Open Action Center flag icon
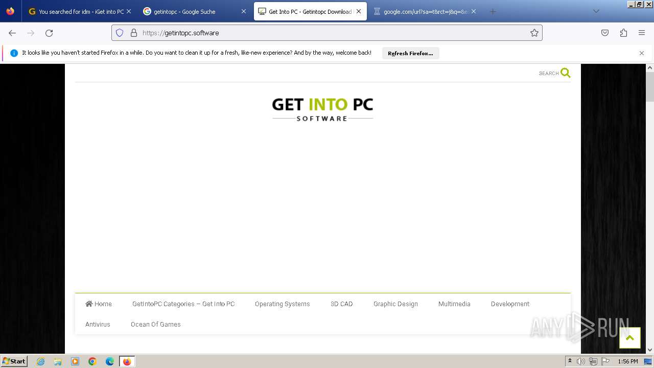The height and width of the screenshot is (368, 654). click(x=605, y=361)
